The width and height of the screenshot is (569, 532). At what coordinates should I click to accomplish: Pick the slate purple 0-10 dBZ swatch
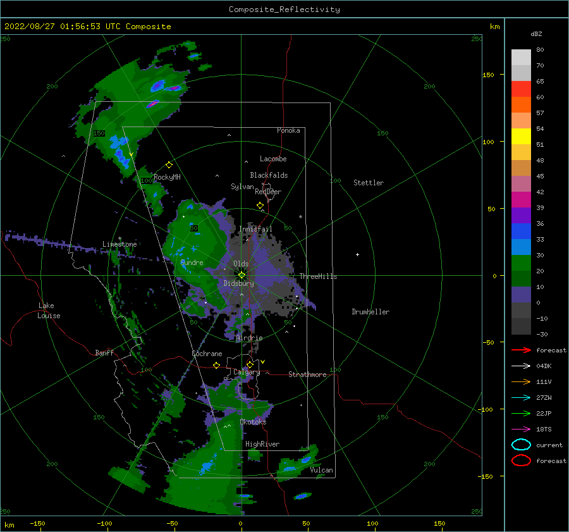click(x=521, y=295)
